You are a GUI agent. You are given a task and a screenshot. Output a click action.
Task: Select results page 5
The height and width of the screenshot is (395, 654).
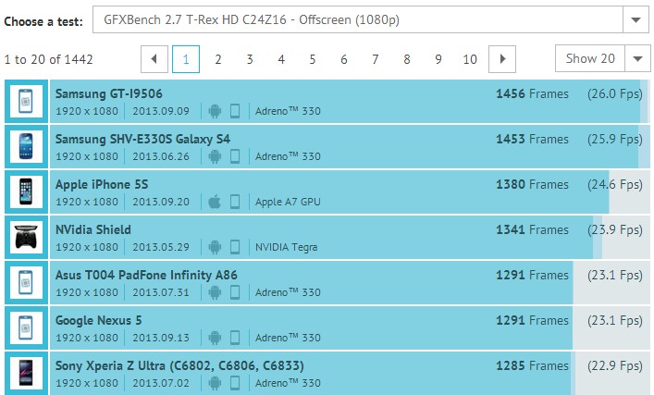(313, 59)
